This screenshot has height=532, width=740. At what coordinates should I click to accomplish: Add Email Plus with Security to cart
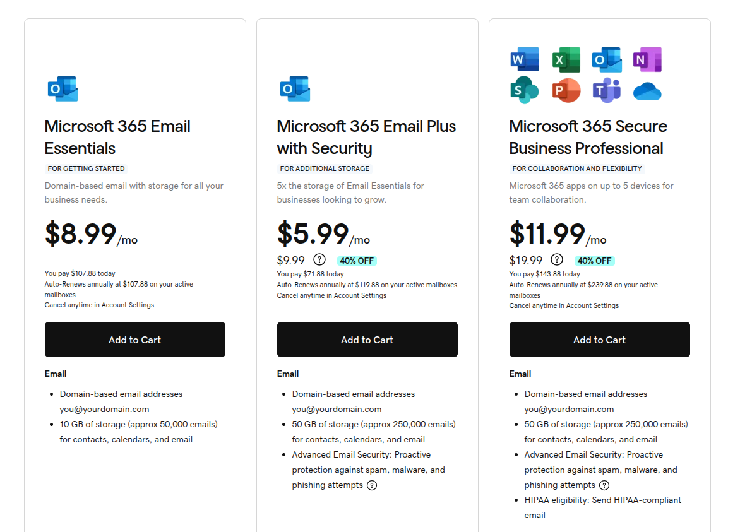coord(367,340)
